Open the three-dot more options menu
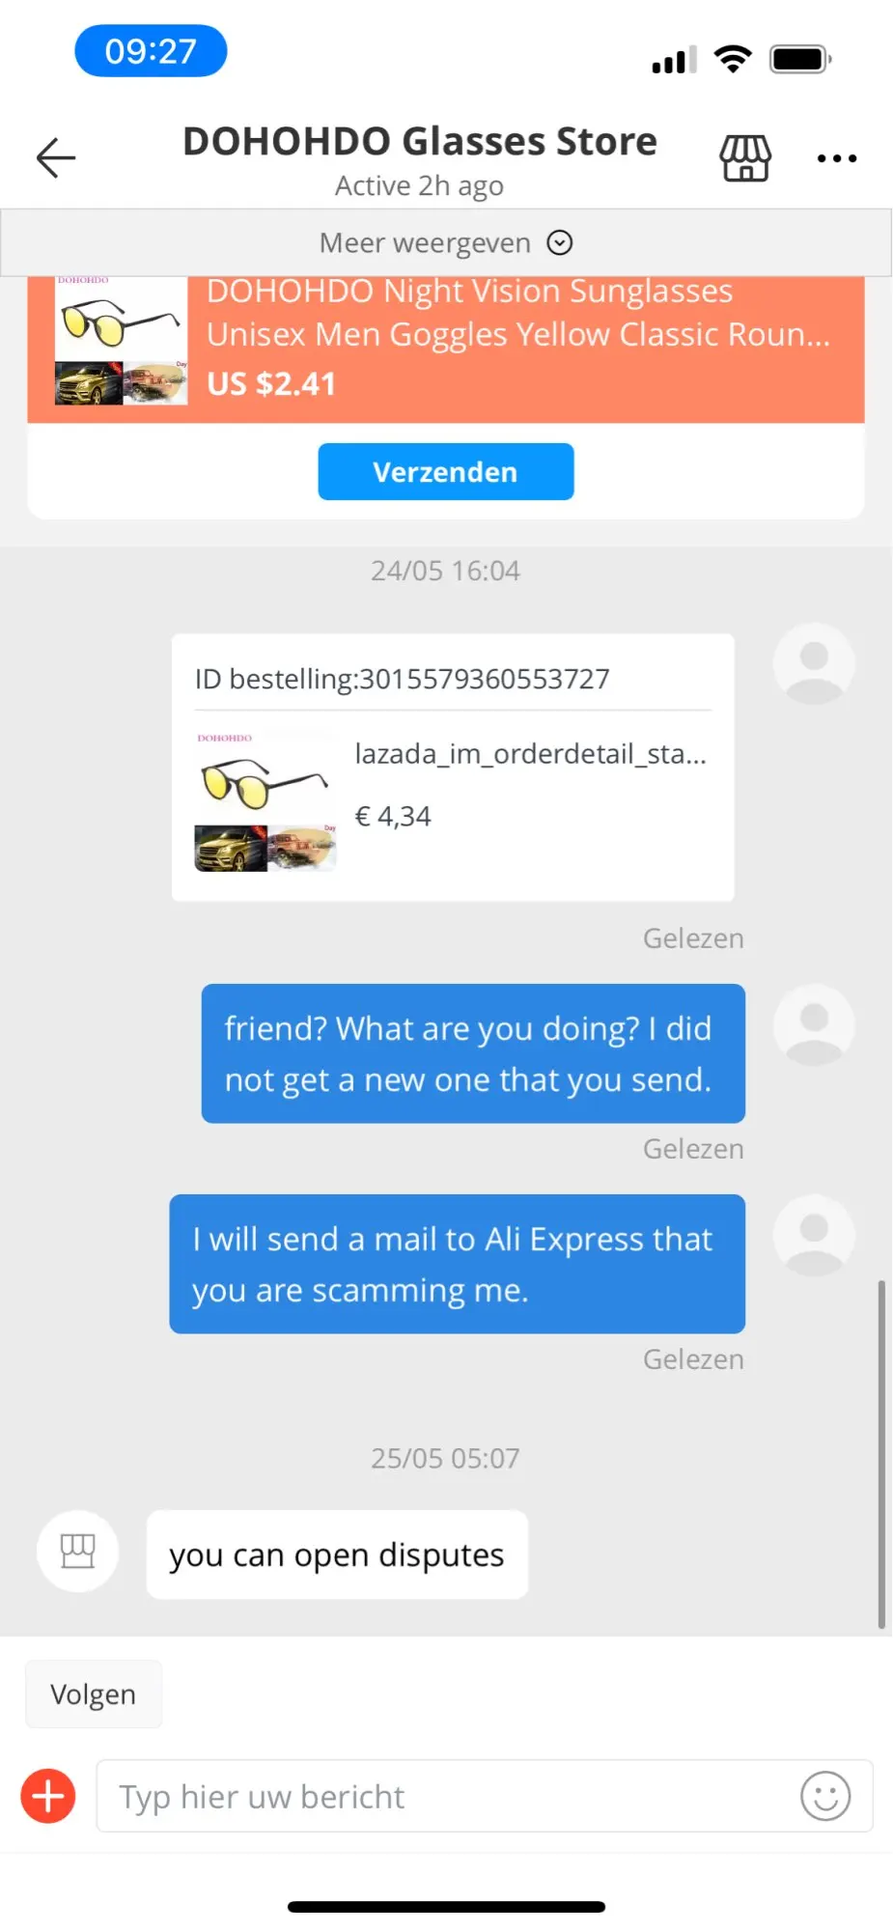Image resolution: width=893 pixels, height=1931 pixels. (837, 158)
